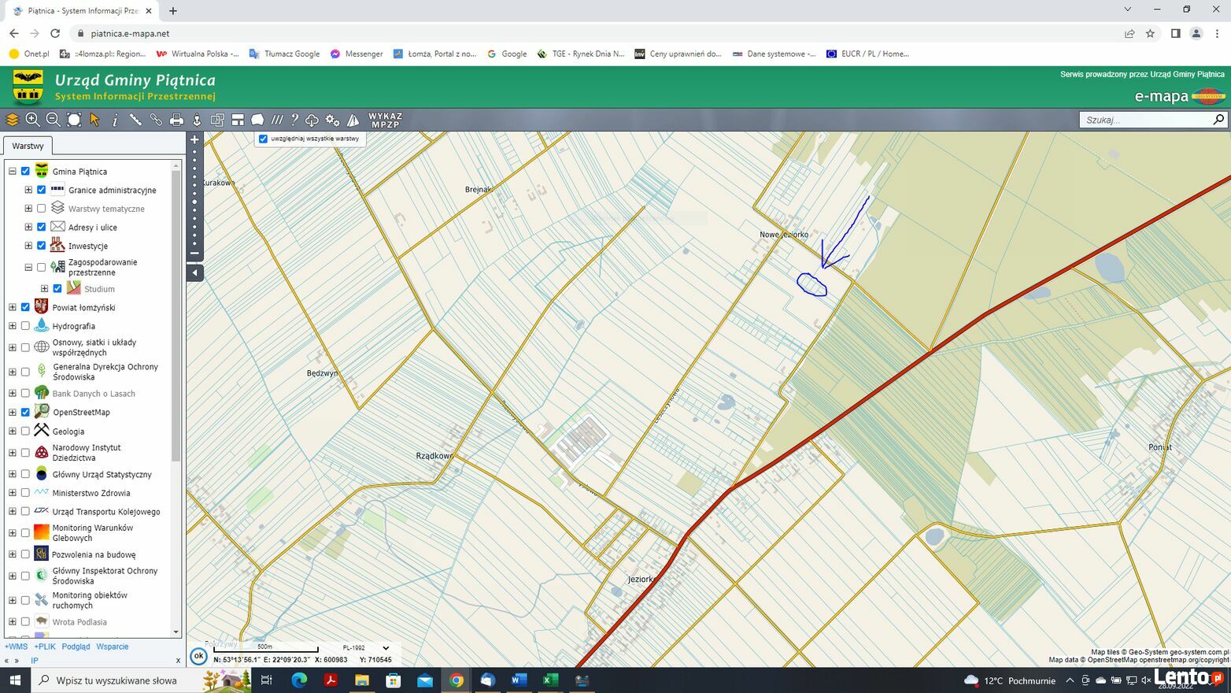The height and width of the screenshot is (693, 1231).
Task: Expand the Studium node
Action: tap(44, 289)
